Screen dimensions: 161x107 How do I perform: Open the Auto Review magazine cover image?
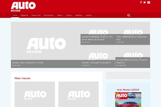coord(128,100)
